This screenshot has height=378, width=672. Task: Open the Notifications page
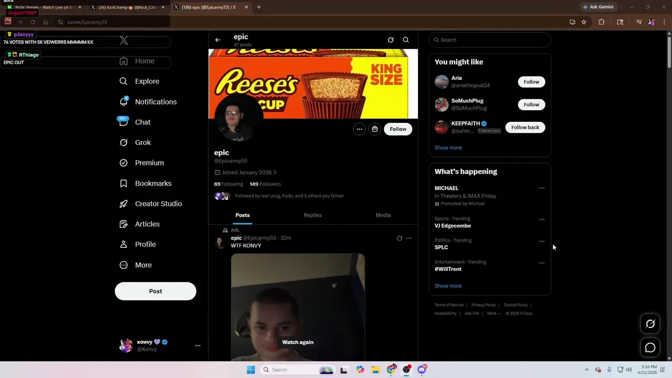tap(148, 102)
